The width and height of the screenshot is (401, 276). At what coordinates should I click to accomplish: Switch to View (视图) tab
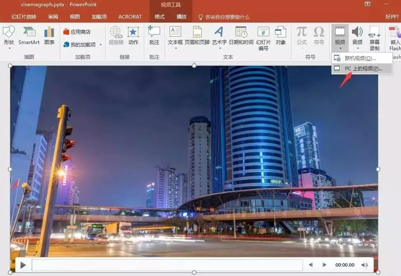(75, 17)
